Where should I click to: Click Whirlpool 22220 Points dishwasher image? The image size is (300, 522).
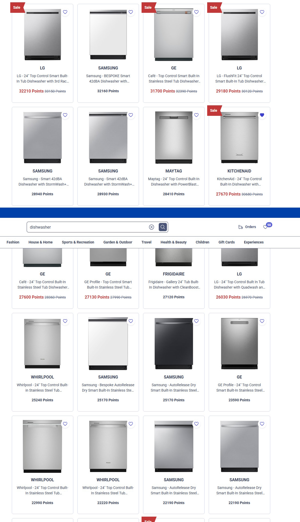[x=108, y=446]
